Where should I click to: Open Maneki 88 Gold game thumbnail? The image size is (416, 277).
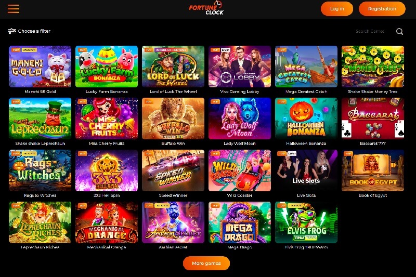click(40, 67)
